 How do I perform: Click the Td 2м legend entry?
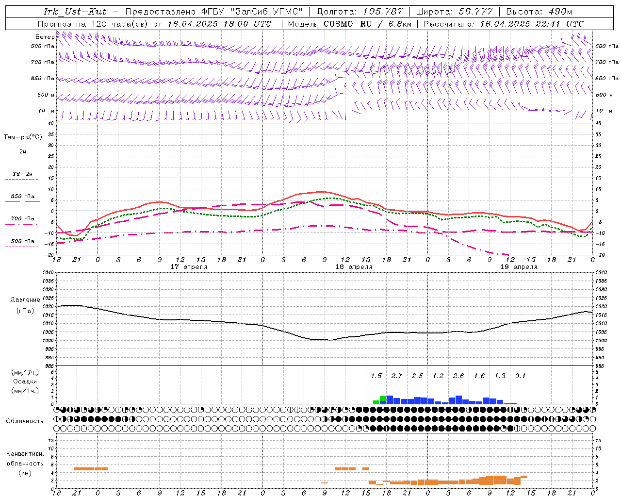coord(22,174)
